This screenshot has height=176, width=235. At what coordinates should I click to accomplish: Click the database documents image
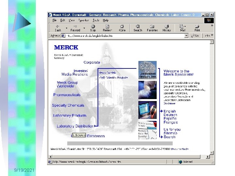click(148, 130)
